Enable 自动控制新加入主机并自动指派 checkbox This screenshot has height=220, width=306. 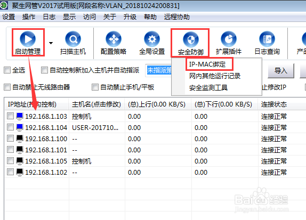[44, 70]
